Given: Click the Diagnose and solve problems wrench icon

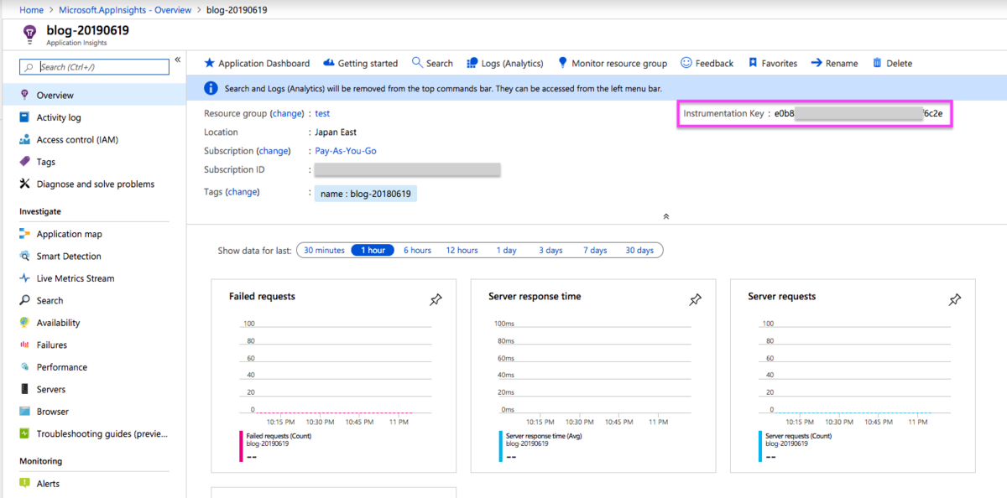Looking at the screenshot, I should point(24,184).
